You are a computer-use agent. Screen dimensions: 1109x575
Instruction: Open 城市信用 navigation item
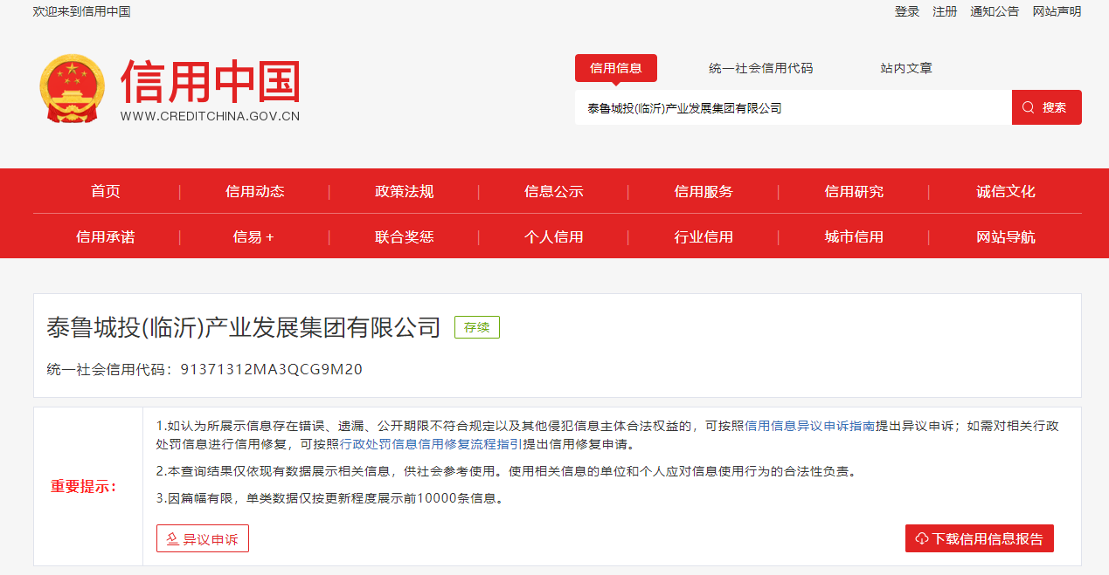(x=854, y=236)
